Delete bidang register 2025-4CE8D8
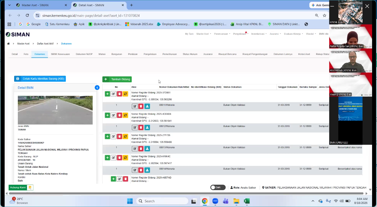 pyautogui.click(x=120, y=115)
